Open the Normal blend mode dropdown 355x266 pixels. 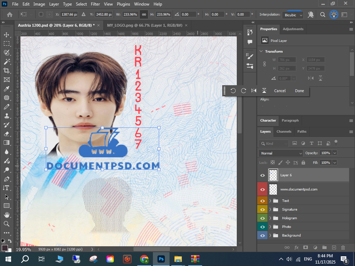coord(281,153)
